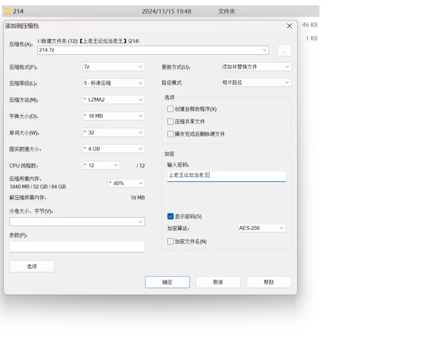Open the 分卷大小 dropdown field
This screenshot has height=345, width=421.
point(77,221)
